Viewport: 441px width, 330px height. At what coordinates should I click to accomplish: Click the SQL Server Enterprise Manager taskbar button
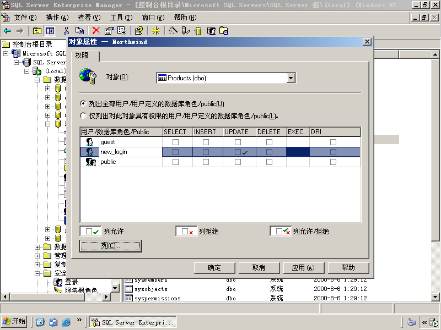tap(133, 322)
